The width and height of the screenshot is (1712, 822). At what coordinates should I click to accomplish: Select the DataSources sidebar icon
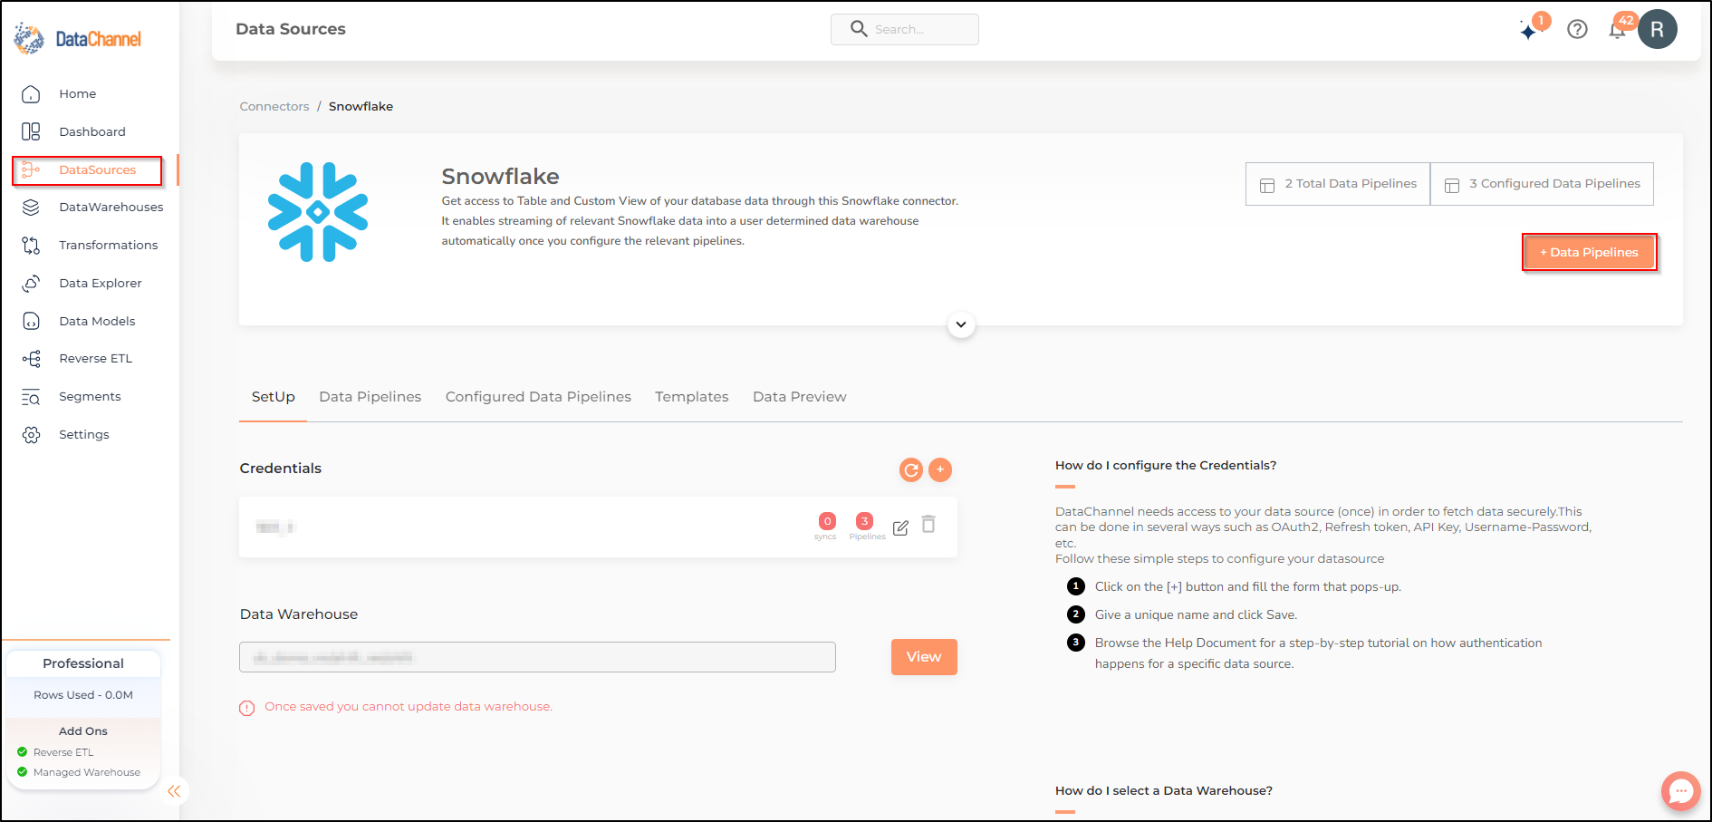click(31, 170)
